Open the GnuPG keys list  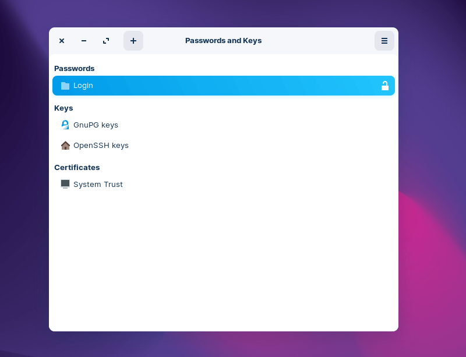click(x=96, y=125)
